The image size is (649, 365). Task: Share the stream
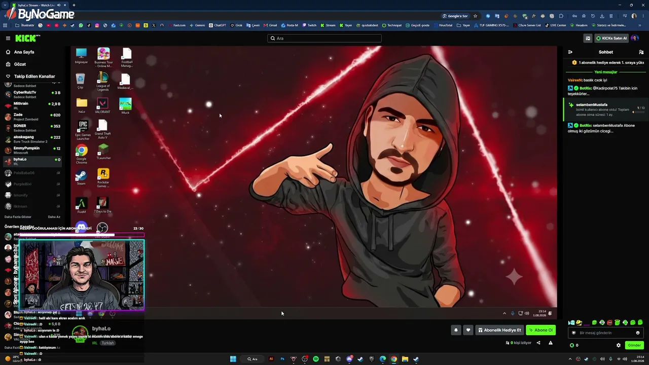pyautogui.click(x=538, y=343)
